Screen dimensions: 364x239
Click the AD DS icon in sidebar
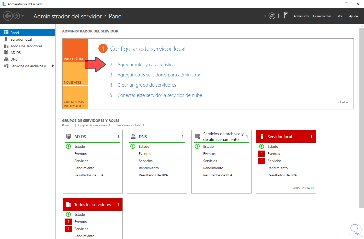(6, 53)
